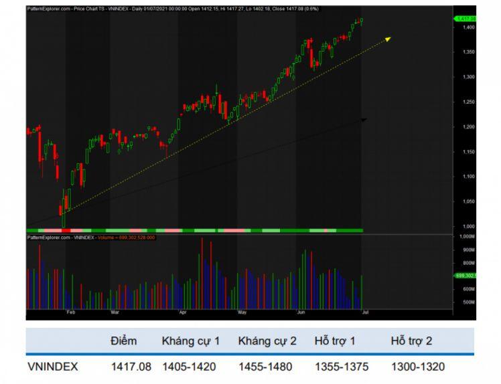
Task: Click the 1,100 price axis label
Action: point(469,177)
